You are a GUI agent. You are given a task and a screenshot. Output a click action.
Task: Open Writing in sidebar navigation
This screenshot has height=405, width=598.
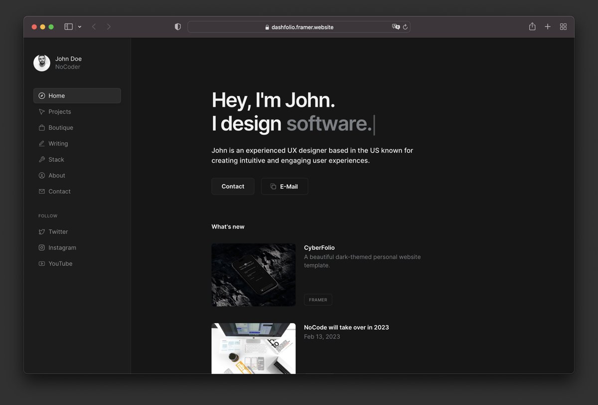(77, 143)
